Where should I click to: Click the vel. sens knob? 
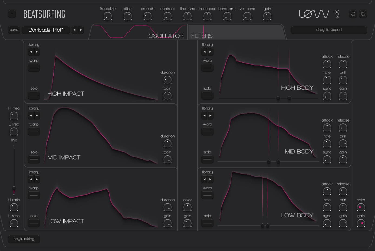point(247,16)
